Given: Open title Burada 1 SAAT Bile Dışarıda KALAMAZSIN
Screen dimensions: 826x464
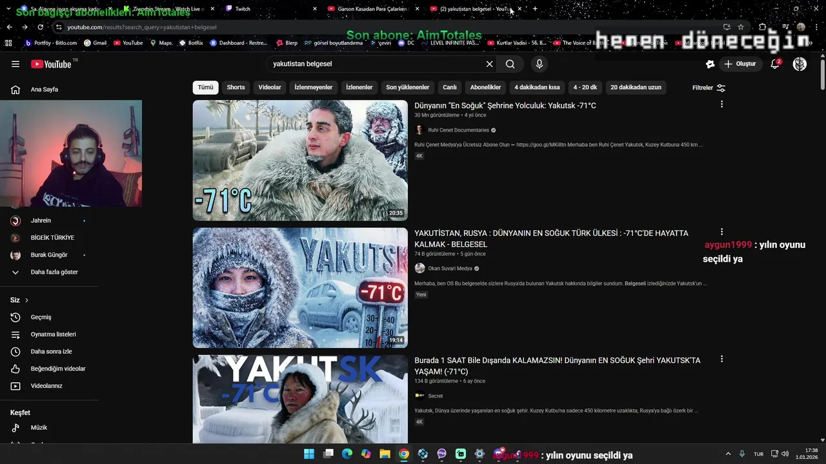Looking at the screenshot, I should (x=558, y=366).
